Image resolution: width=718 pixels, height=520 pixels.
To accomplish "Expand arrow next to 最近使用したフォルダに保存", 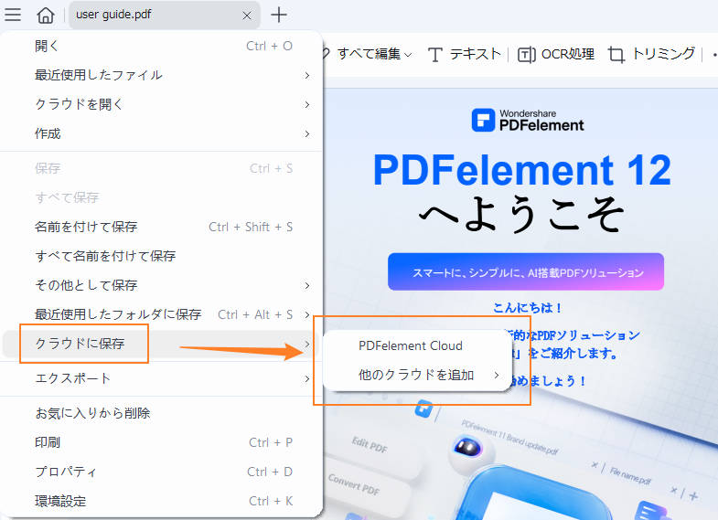I will (307, 314).
